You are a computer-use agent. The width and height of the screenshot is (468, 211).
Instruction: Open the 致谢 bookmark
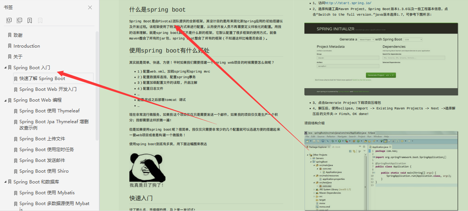pos(18,35)
